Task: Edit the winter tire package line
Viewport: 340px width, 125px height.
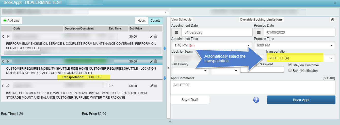Action: coord(152,86)
